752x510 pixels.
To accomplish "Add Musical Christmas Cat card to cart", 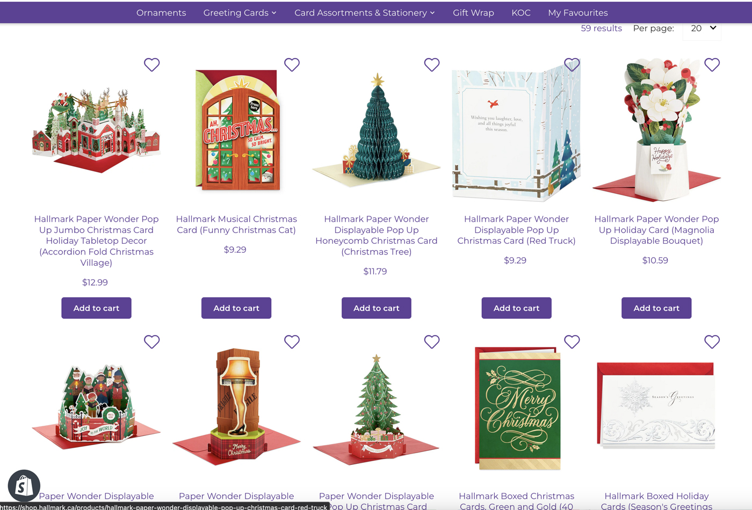I will (x=236, y=308).
